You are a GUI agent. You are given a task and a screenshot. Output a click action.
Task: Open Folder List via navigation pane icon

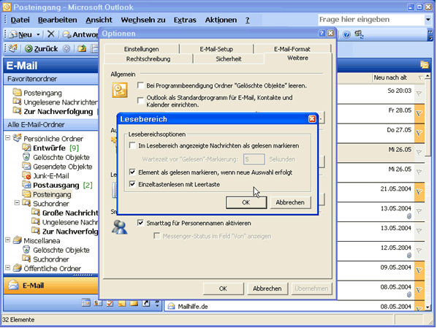coord(134,302)
